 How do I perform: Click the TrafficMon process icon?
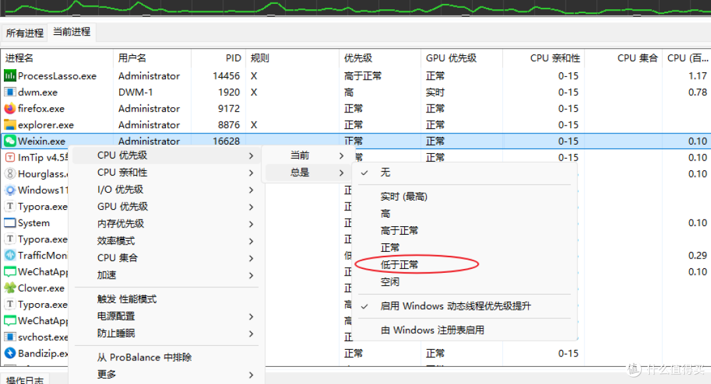(10, 255)
